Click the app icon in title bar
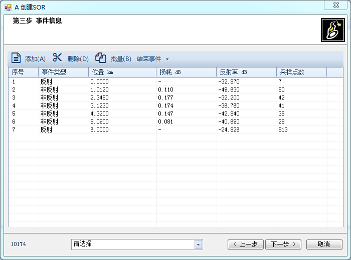The width and height of the screenshot is (351, 260). coord(8,7)
